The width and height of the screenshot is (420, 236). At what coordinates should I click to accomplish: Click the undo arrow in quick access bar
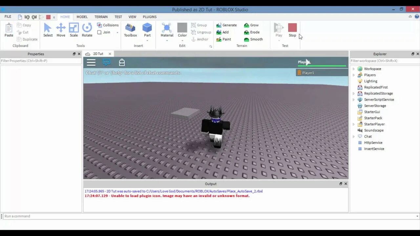(27, 17)
